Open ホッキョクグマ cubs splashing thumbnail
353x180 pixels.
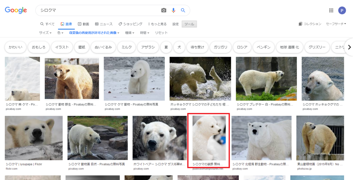[200, 79]
